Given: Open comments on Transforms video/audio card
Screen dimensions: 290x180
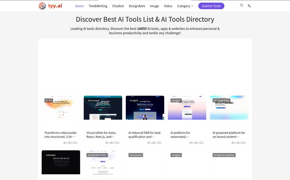Looking at the screenshot, I should (75, 143).
